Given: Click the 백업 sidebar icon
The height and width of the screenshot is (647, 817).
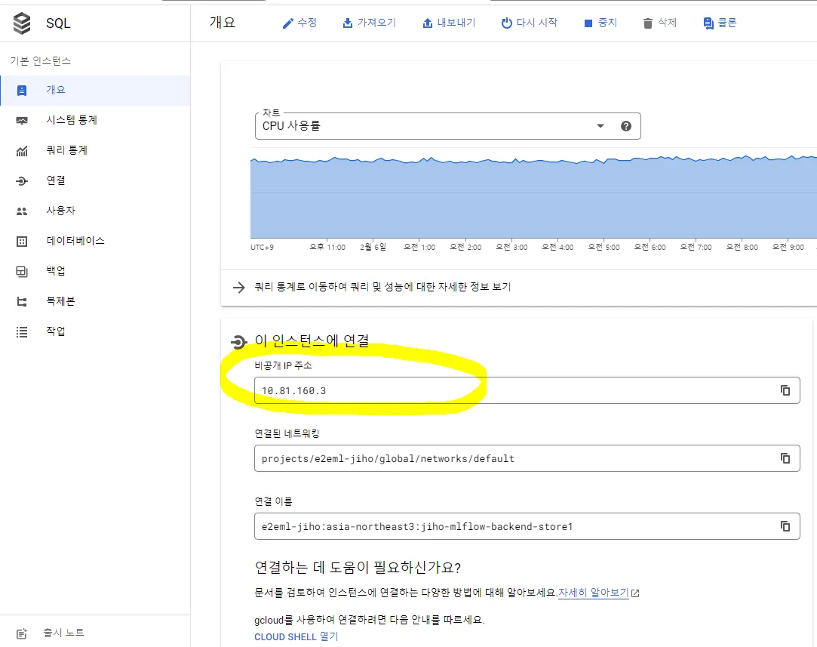Looking at the screenshot, I should tap(22, 272).
